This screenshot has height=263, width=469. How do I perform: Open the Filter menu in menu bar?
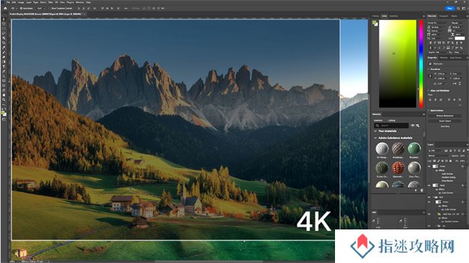[50, 2]
